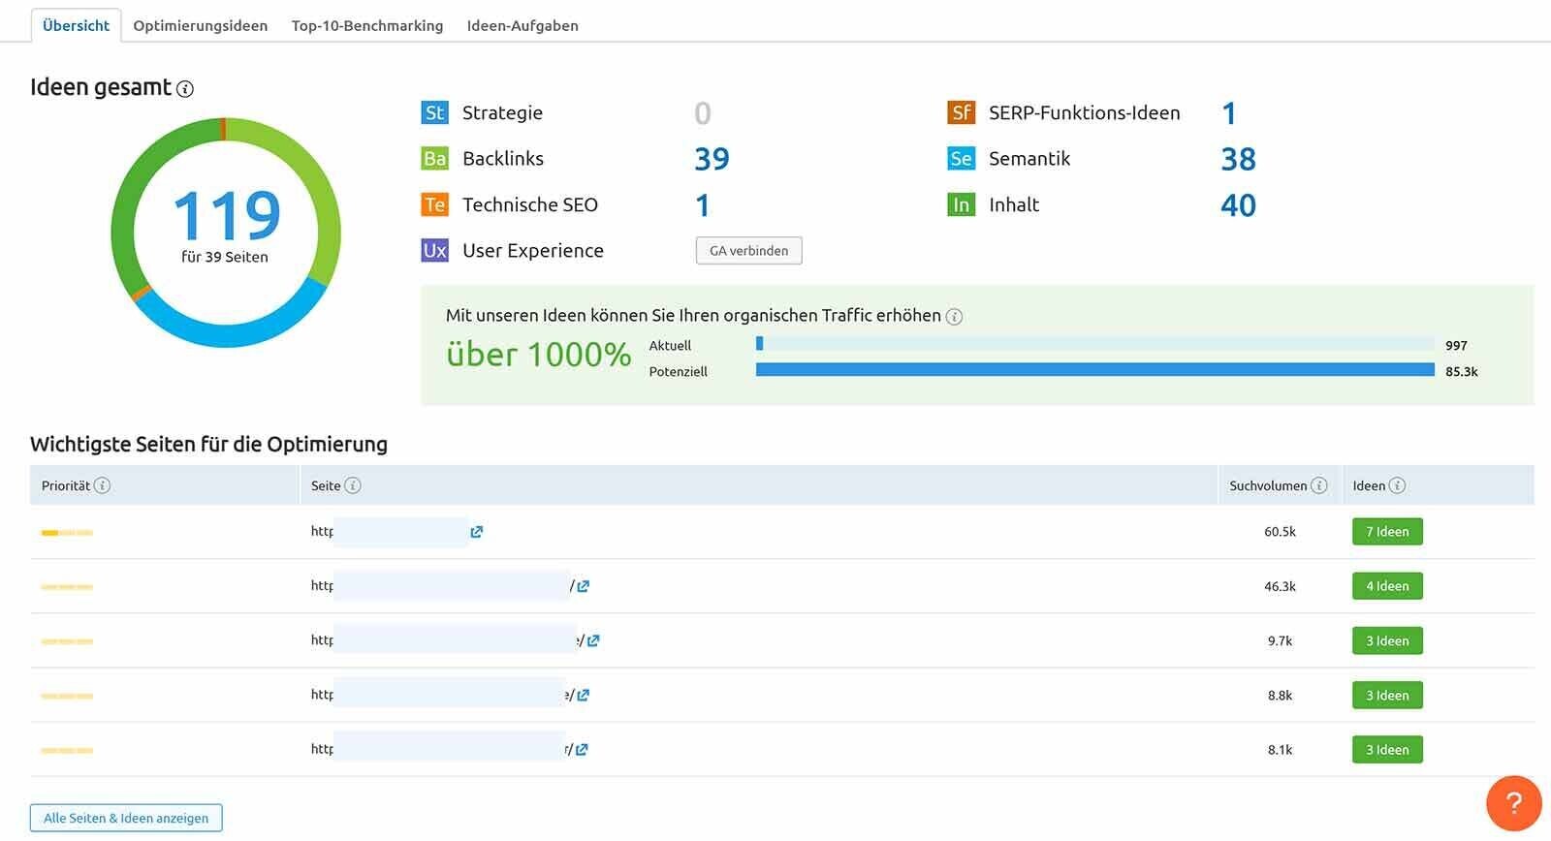Click the potential traffic value 85.3k
This screenshot has height=841, width=1551.
coord(1461,371)
